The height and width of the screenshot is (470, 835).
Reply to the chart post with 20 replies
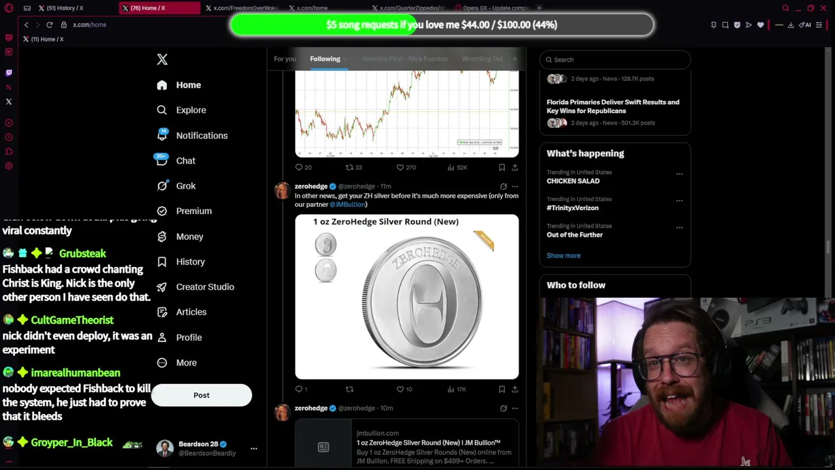coord(303,168)
